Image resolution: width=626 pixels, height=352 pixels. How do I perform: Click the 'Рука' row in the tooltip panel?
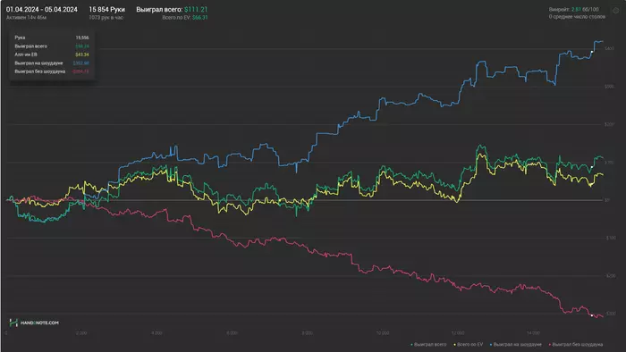tap(52, 38)
